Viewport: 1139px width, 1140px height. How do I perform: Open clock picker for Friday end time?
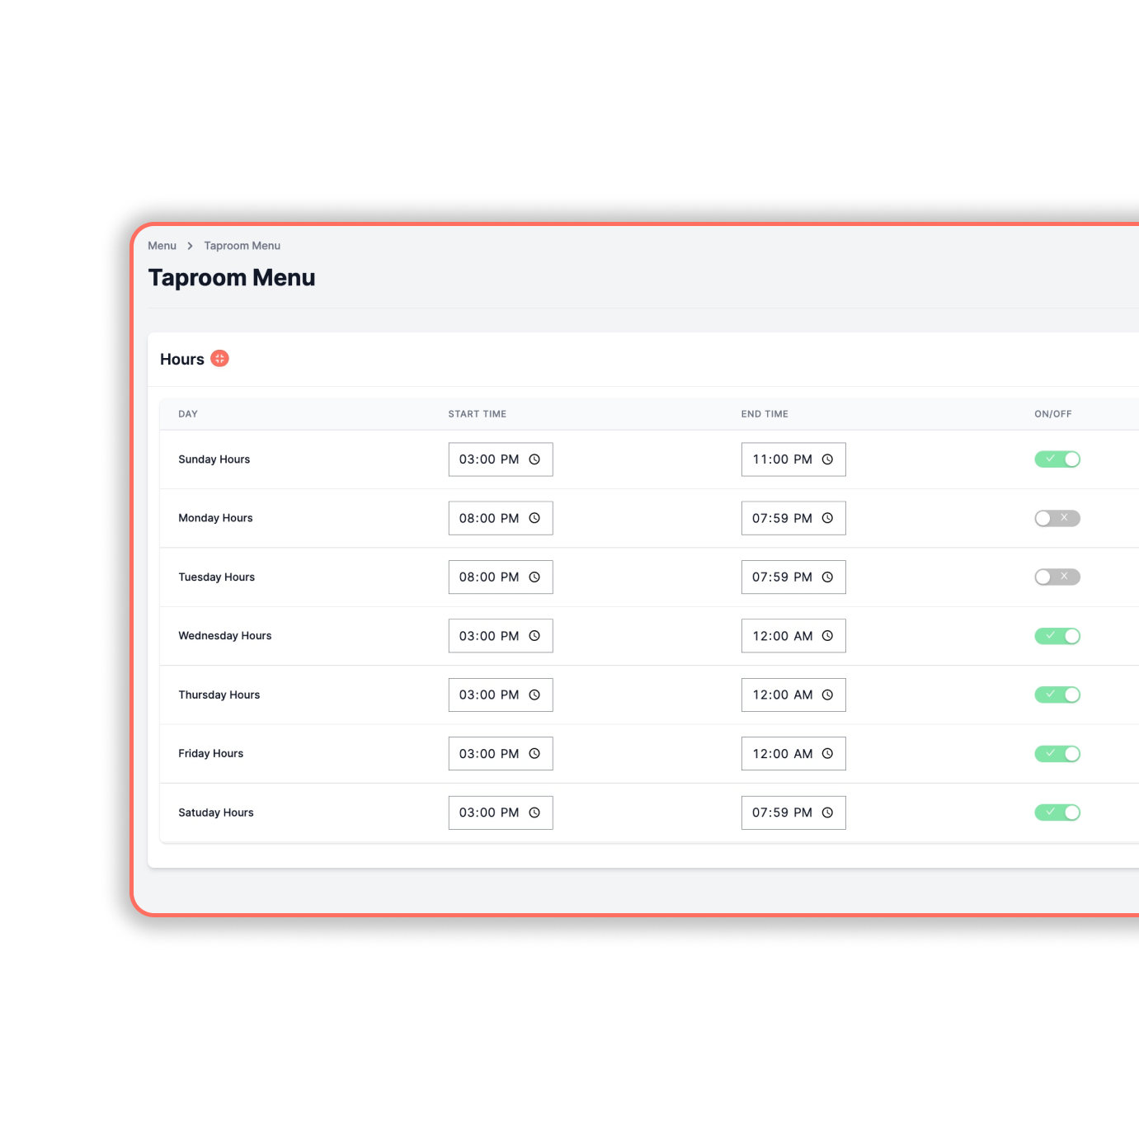point(827,754)
